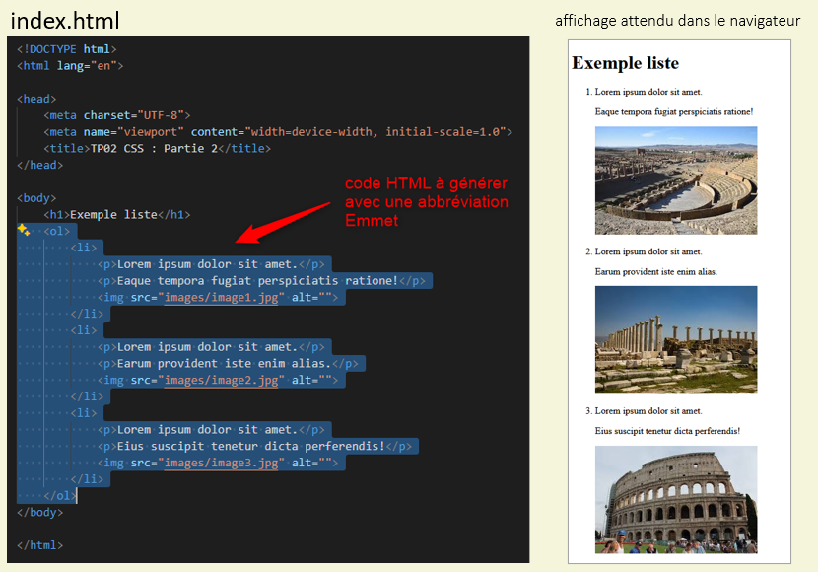Click the sparkle code action icon
The height and width of the screenshot is (572, 818).
coord(24,230)
